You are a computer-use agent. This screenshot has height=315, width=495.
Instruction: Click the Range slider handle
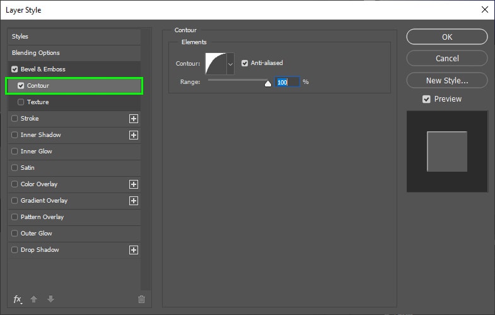pyautogui.click(x=267, y=83)
